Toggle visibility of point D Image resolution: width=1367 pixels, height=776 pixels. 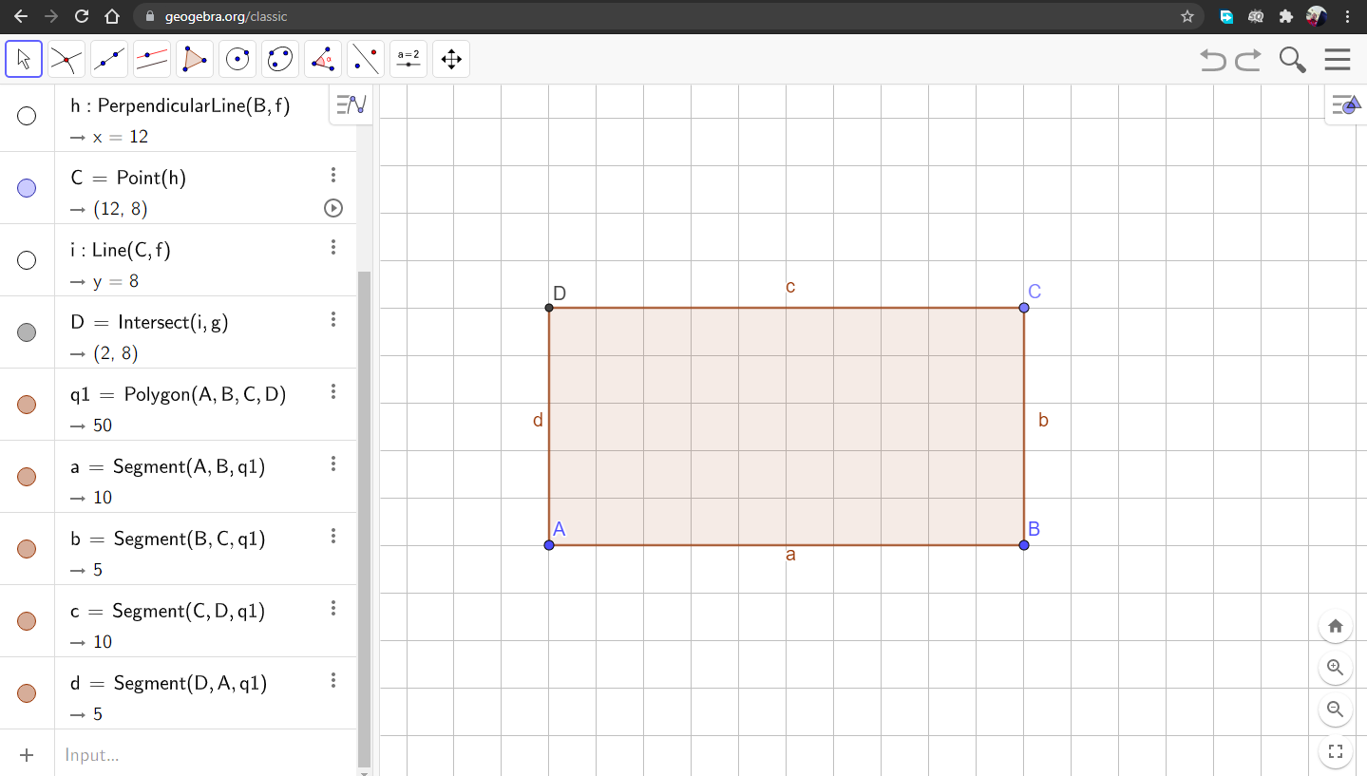click(x=27, y=332)
